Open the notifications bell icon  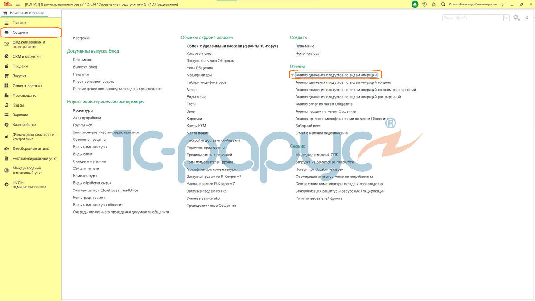415,4
